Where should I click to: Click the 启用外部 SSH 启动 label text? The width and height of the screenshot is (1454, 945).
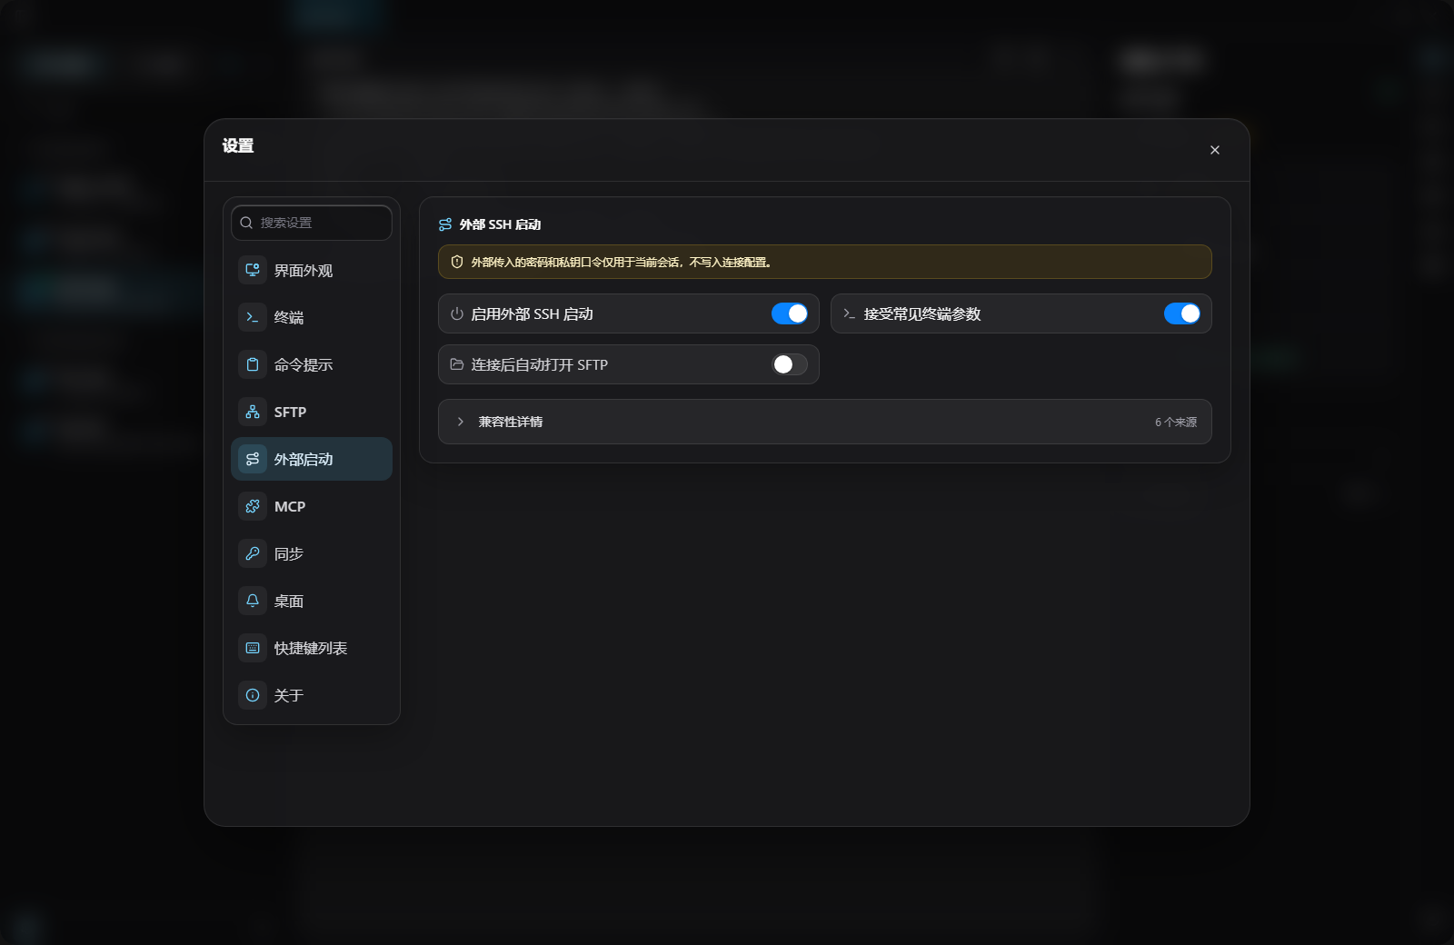(x=532, y=313)
